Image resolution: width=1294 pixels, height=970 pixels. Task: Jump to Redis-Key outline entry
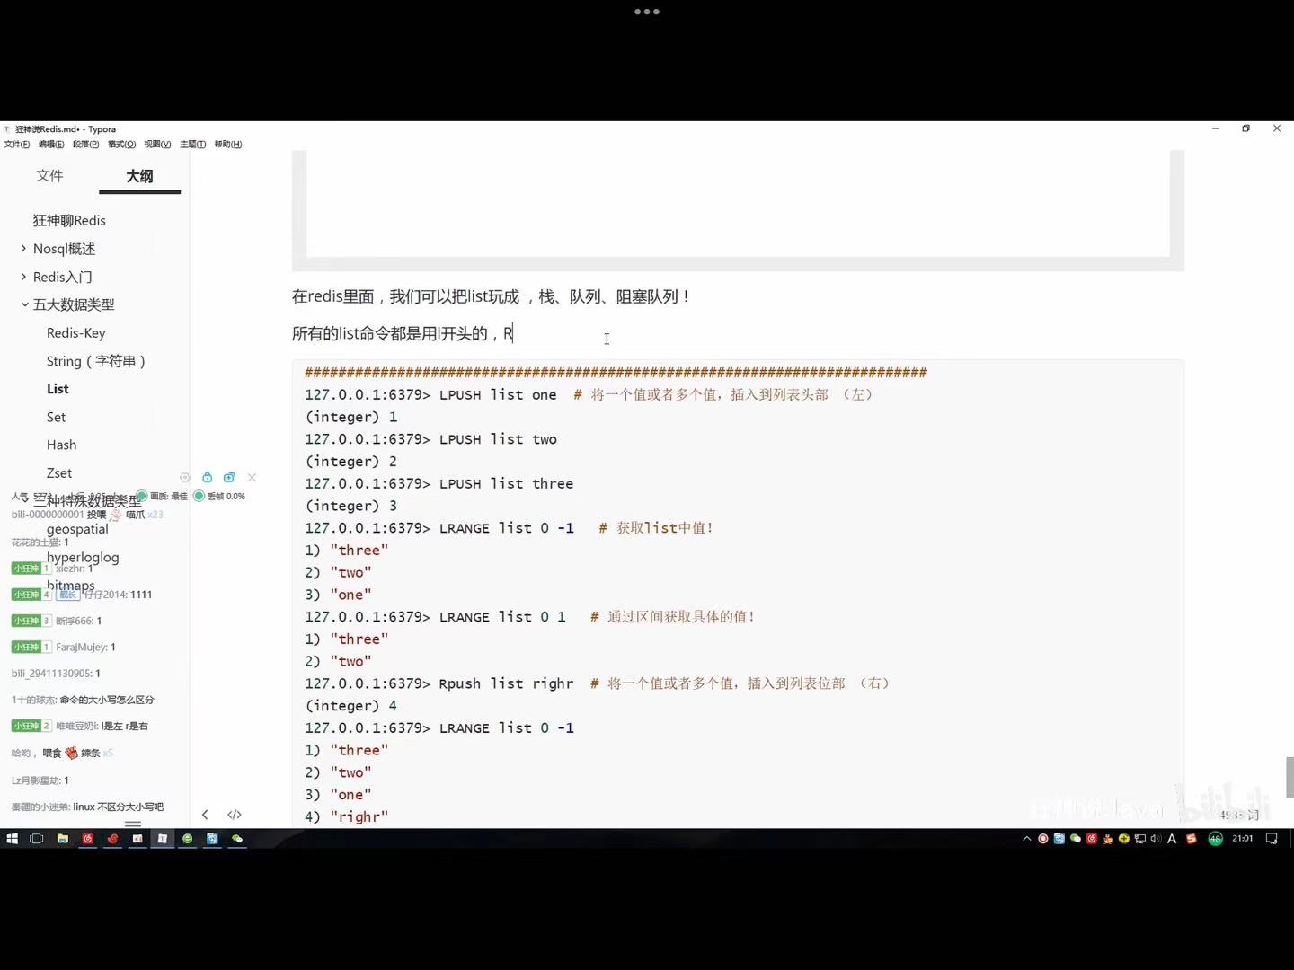76,333
